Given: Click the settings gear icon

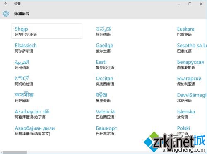Looking at the screenshot, I should 6,14.
